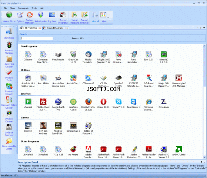
Task: Open the File menu
Action: [x=6, y=8]
